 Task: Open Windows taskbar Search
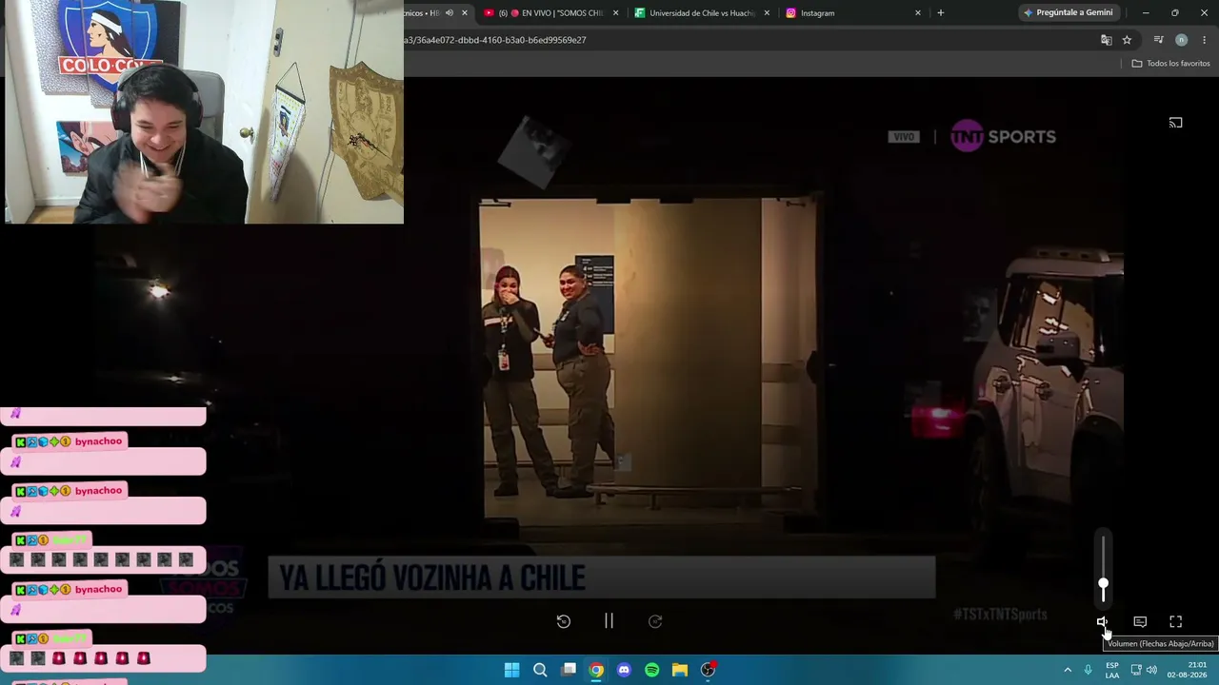click(540, 670)
